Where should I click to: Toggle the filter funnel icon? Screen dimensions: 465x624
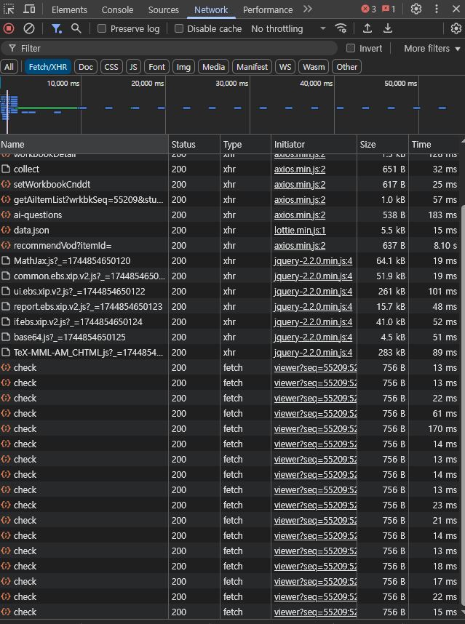pyautogui.click(x=56, y=28)
